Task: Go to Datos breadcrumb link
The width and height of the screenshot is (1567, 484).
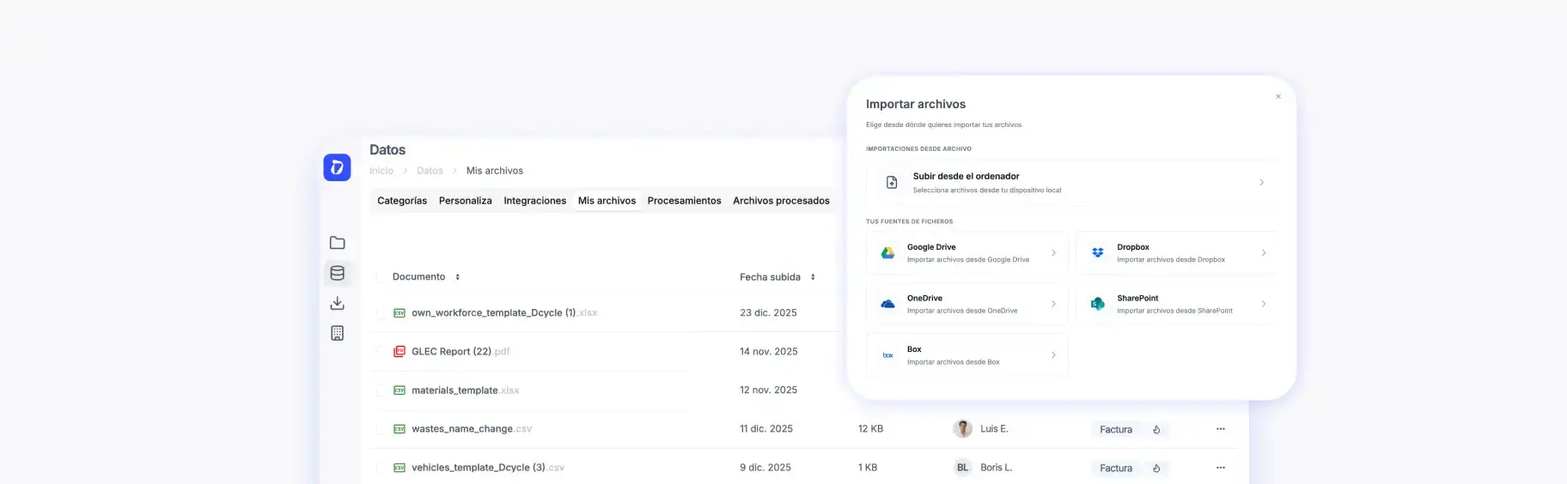Action: coord(430,171)
